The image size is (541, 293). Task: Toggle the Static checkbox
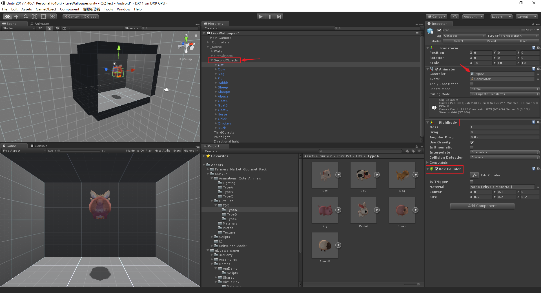pyautogui.click(x=523, y=30)
